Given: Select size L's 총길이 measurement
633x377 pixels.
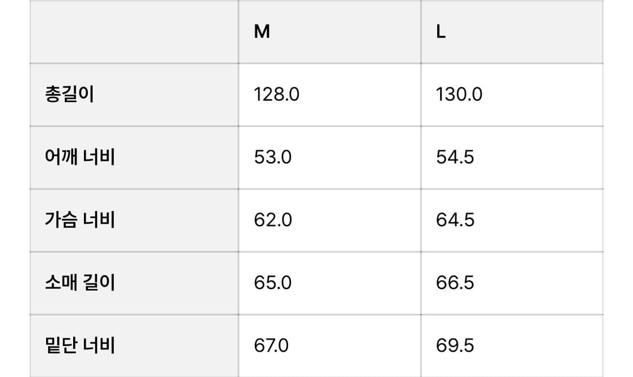Looking at the screenshot, I should coord(459,94).
